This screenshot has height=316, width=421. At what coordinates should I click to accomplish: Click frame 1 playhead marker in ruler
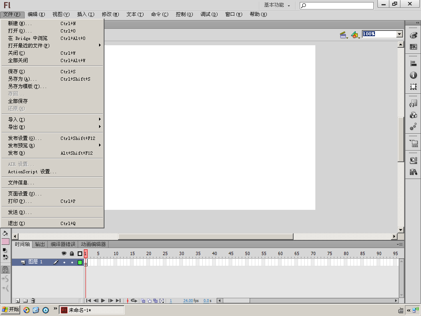[x=86, y=253]
